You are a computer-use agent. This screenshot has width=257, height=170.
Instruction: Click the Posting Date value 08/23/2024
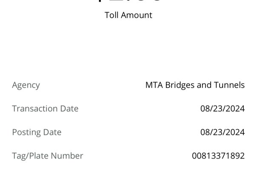tap(223, 132)
